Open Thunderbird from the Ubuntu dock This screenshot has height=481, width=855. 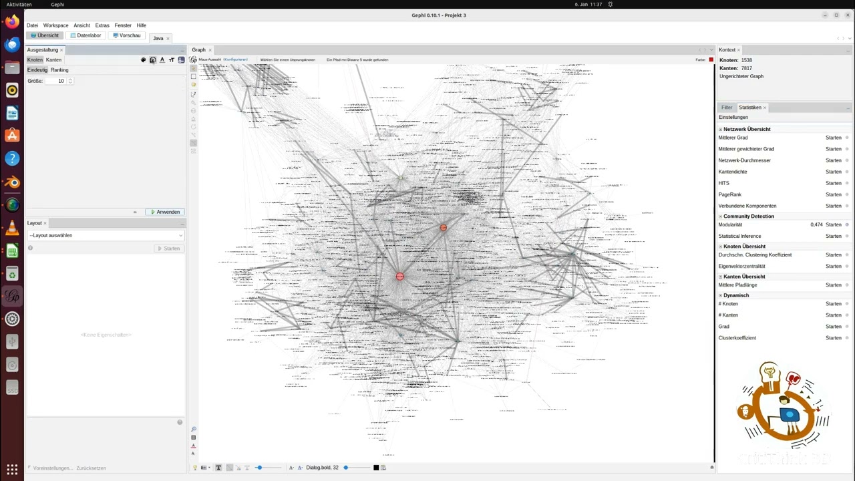click(x=12, y=44)
